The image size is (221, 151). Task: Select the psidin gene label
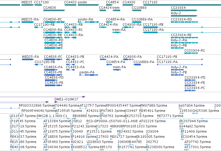pyautogui.click(x=82, y=2)
